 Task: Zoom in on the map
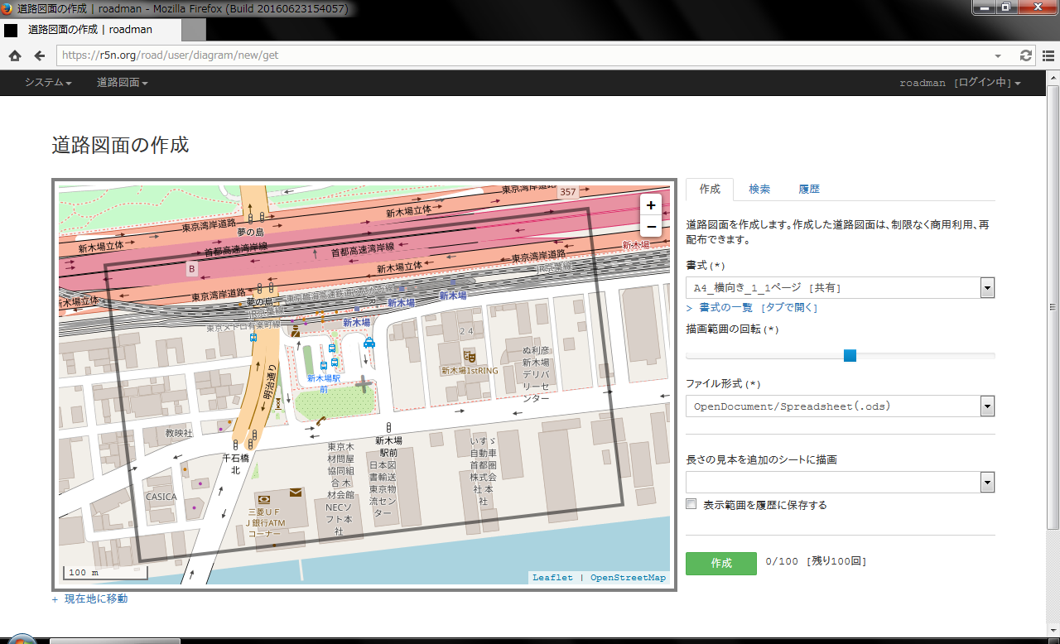651,205
